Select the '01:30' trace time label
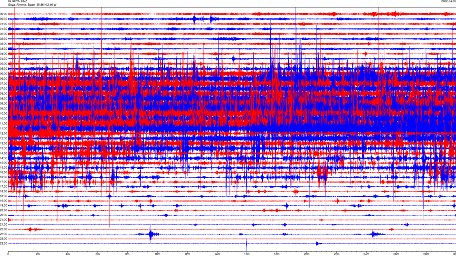 point(3,29)
